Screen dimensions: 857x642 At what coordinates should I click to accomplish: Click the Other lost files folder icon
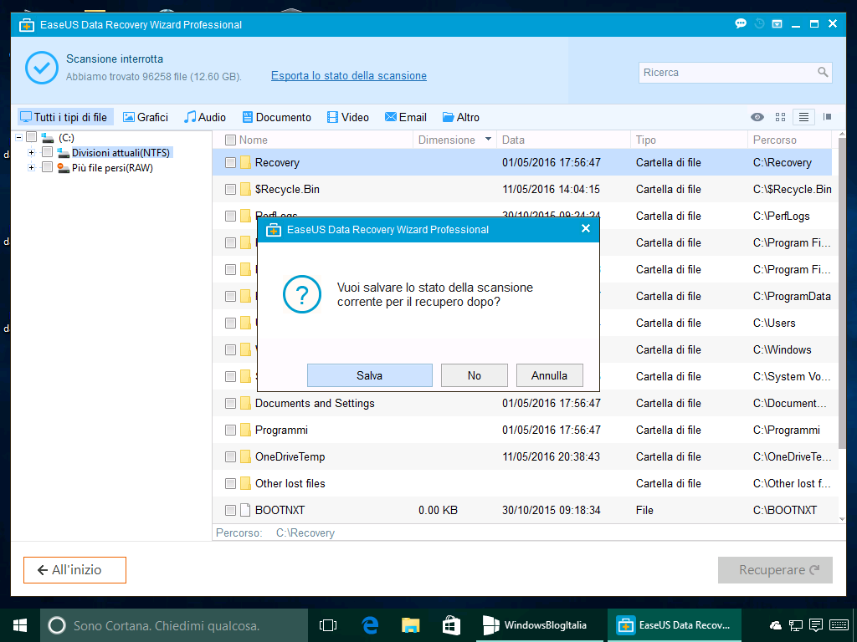click(245, 483)
